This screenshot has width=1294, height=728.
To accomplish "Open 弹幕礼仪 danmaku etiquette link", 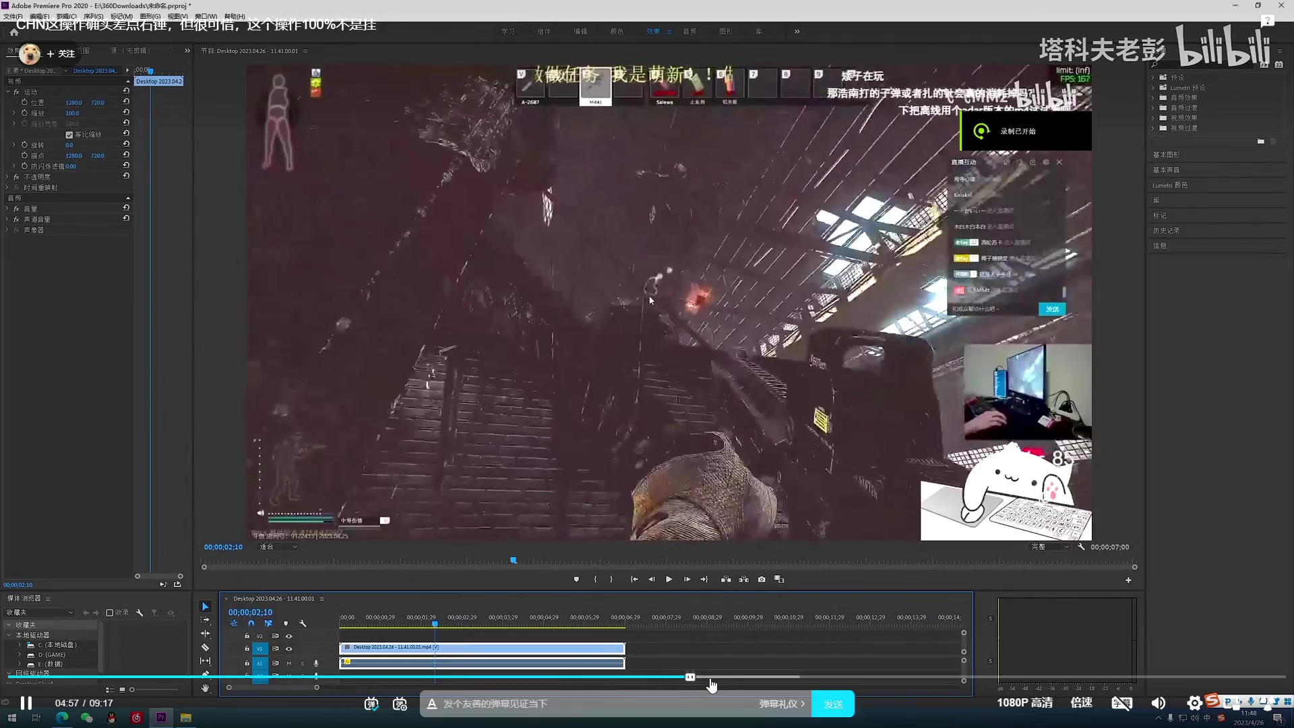I will (782, 704).
